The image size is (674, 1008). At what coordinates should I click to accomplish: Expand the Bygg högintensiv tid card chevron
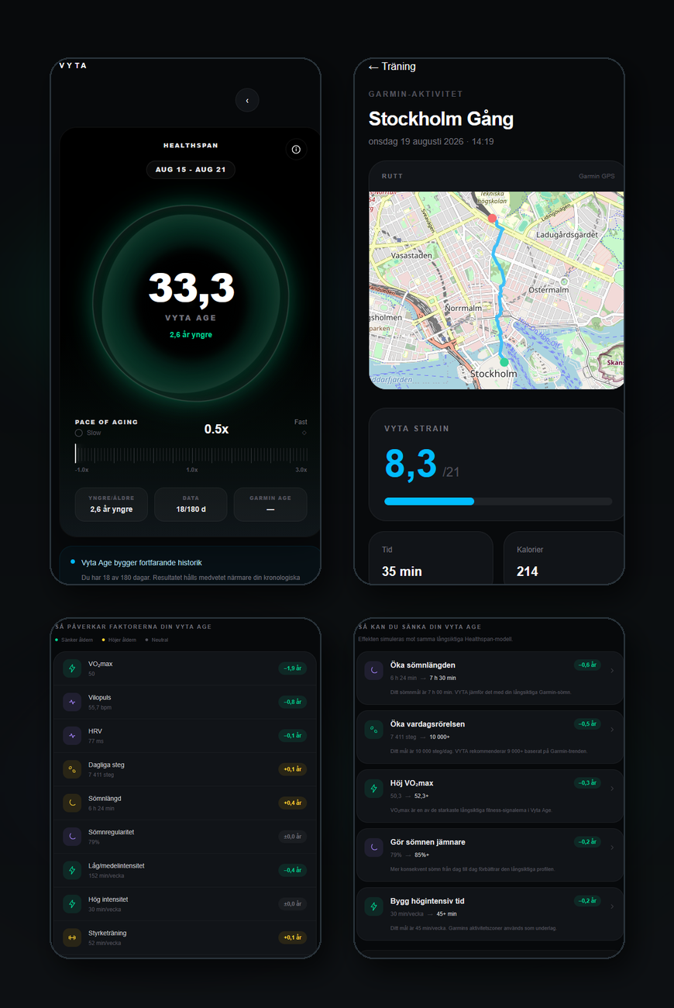coord(612,906)
